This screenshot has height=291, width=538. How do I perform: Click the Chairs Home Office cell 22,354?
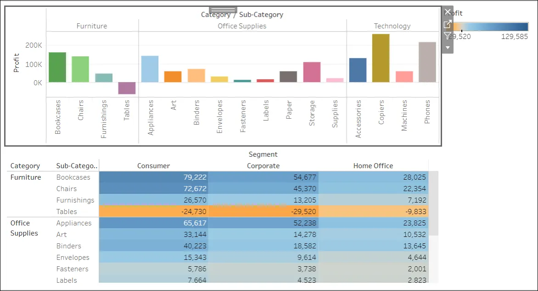(x=373, y=189)
